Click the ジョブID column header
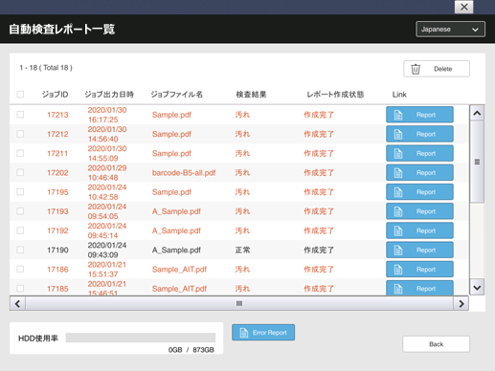The width and height of the screenshot is (495, 371). (55, 95)
